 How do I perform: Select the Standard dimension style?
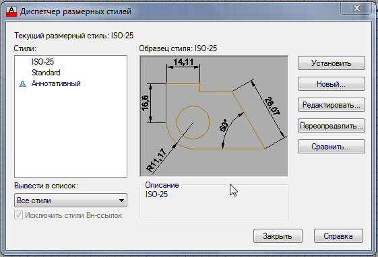tap(46, 73)
